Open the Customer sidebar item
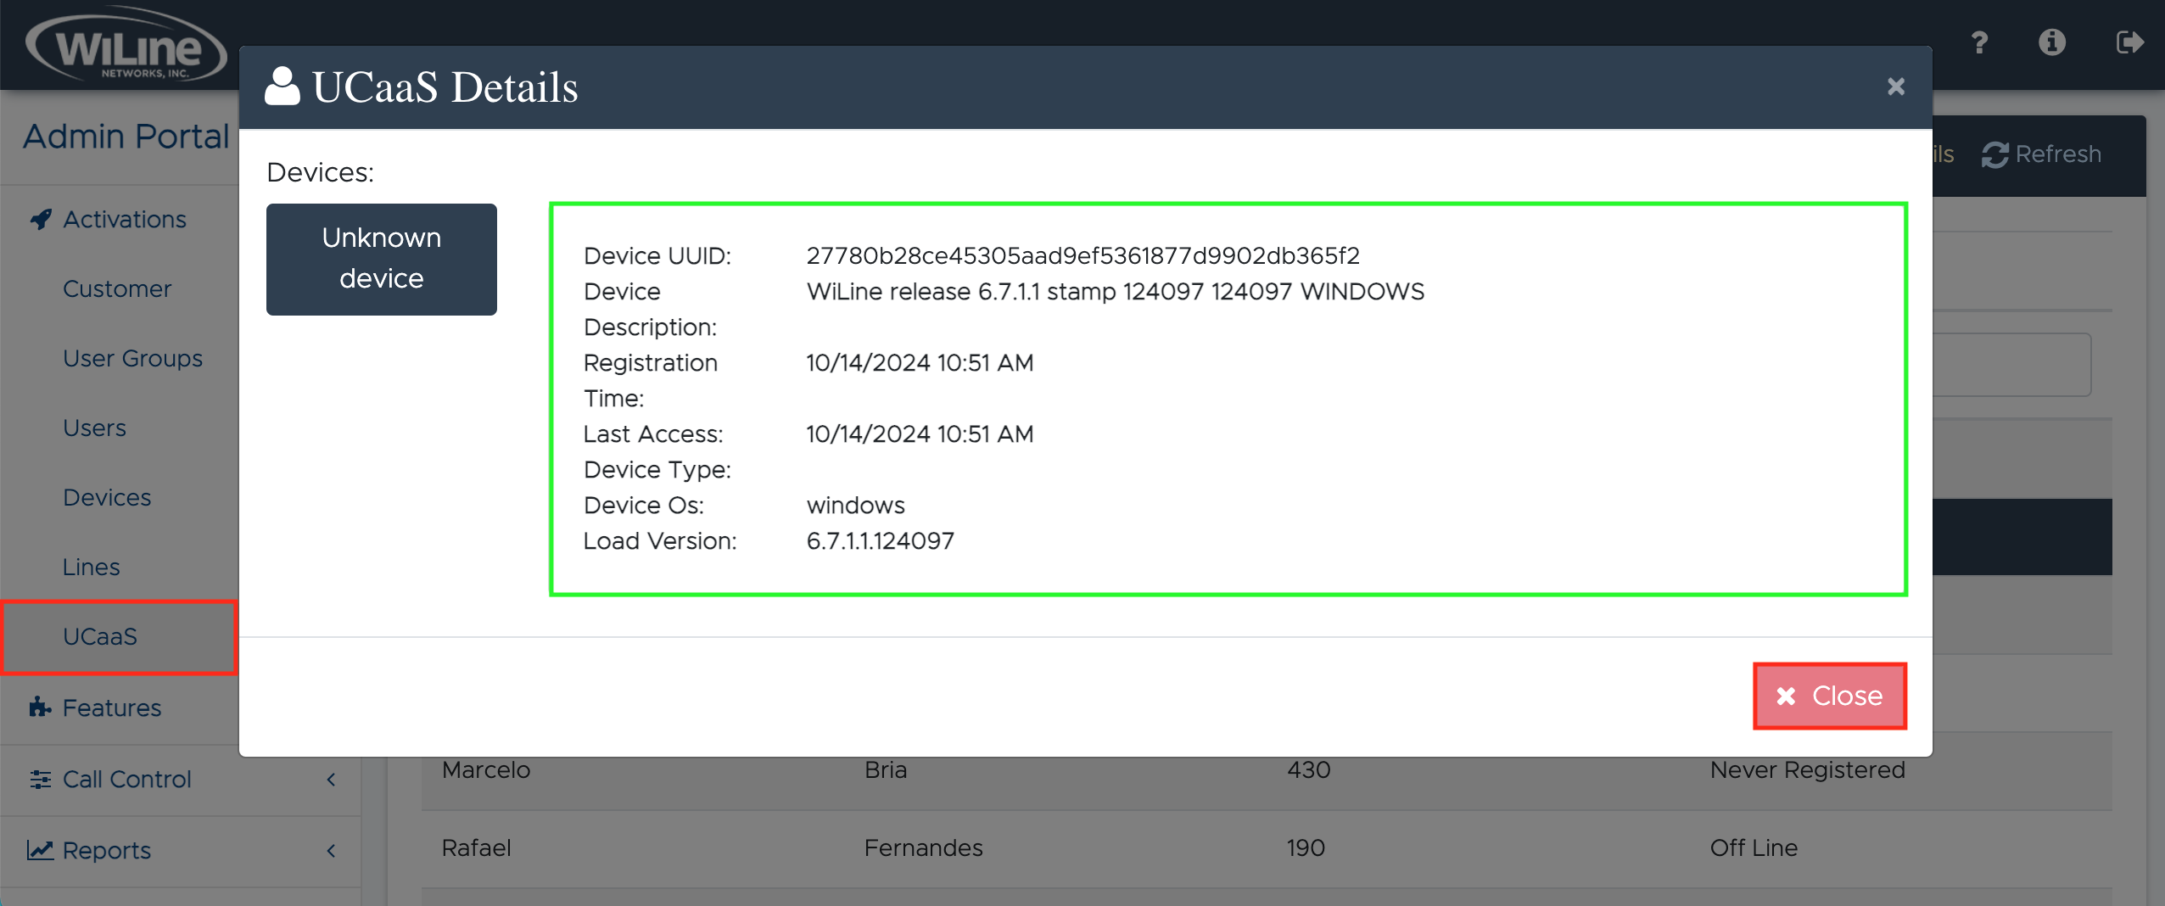 pyautogui.click(x=117, y=288)
